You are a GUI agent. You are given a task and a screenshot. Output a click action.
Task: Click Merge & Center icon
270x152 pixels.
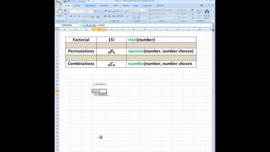[127, 16]
